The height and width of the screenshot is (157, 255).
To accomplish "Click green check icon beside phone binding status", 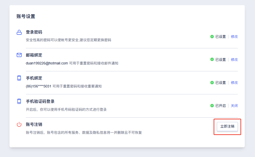I will (212, 83).
